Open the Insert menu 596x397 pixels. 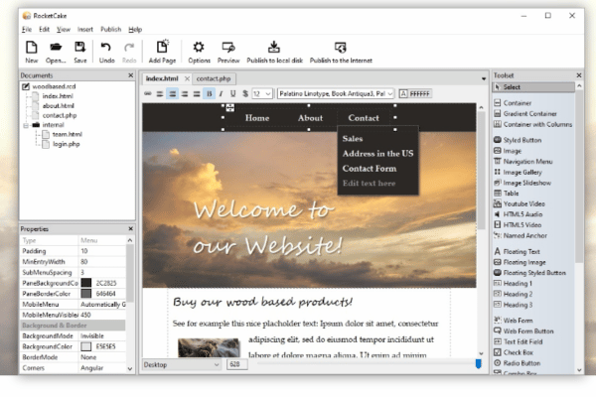[x=85, y=29]
